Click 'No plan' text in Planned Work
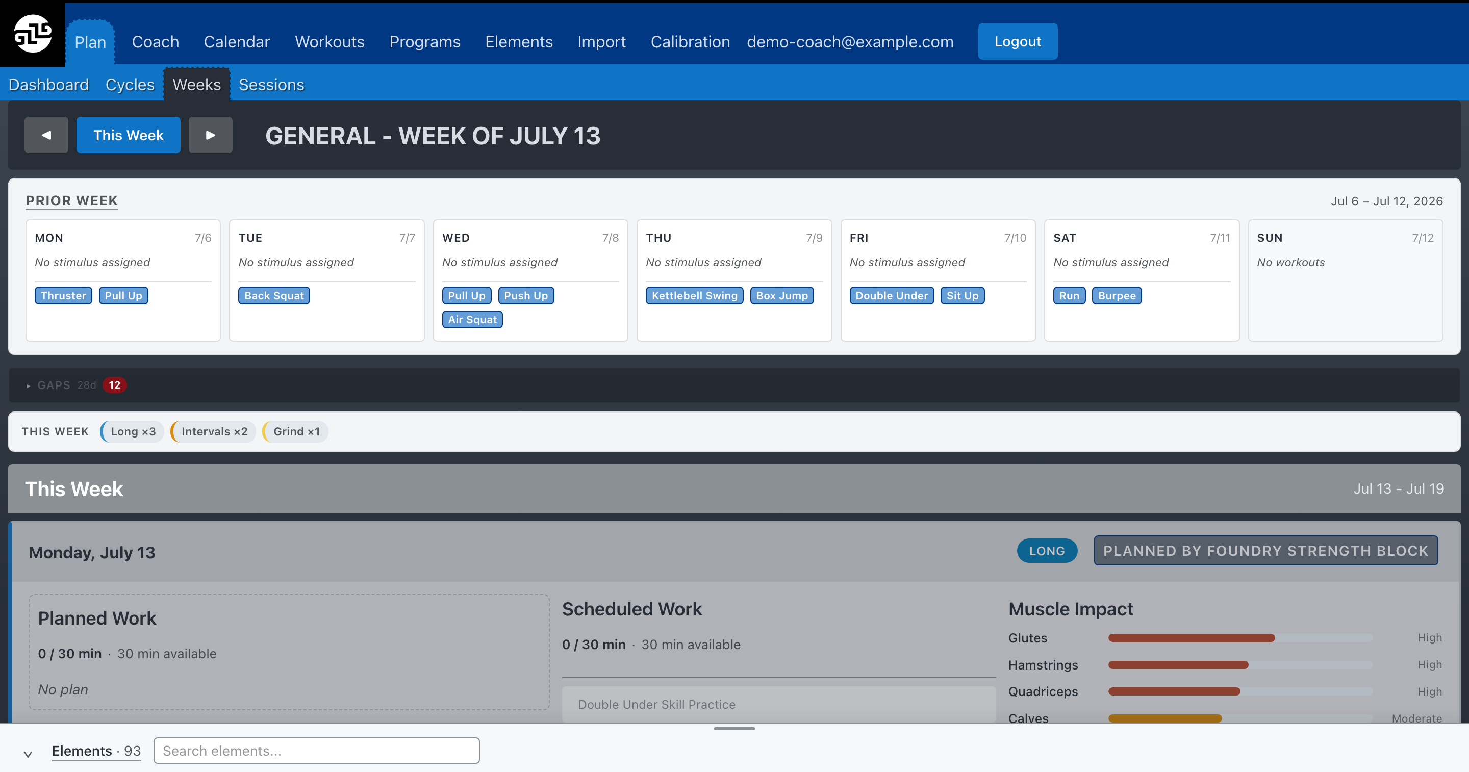This screenshot has width=1469, height=772. pyautogui.click(x=63, y=690)
